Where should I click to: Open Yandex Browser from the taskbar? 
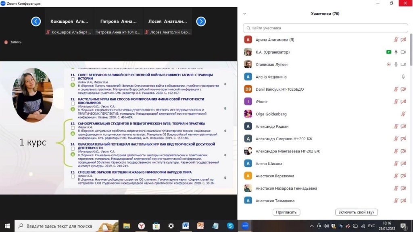[141, 226]
